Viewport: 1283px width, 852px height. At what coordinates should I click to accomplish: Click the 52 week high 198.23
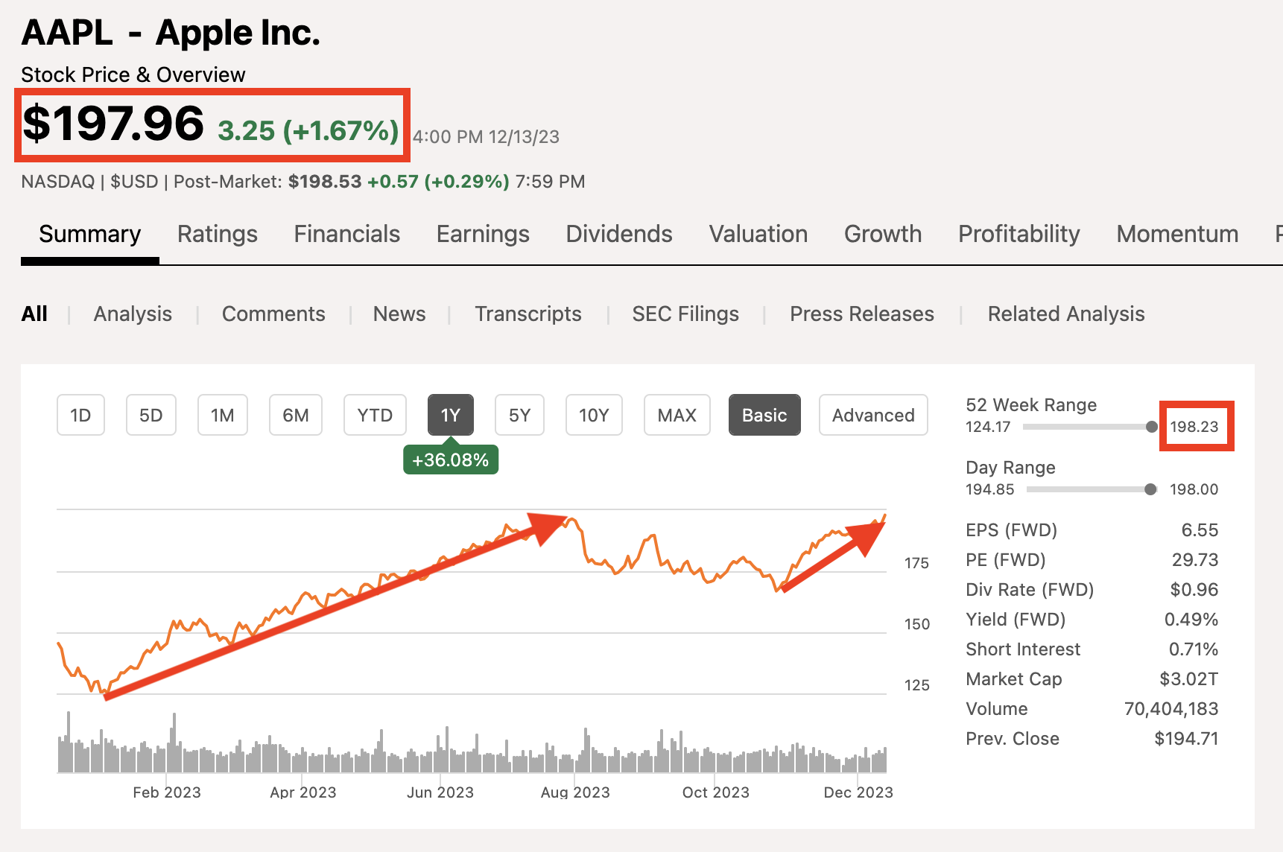click(1194, 427)
